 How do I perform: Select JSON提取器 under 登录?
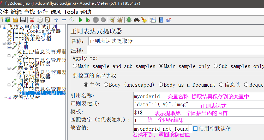click(37, 64)
